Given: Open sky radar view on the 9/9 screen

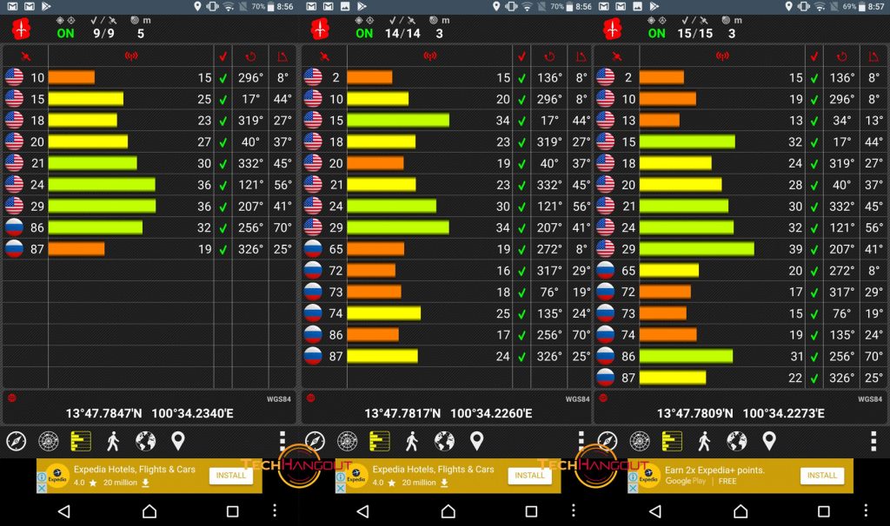Looking at the screenshot, I should pos(49,441).
